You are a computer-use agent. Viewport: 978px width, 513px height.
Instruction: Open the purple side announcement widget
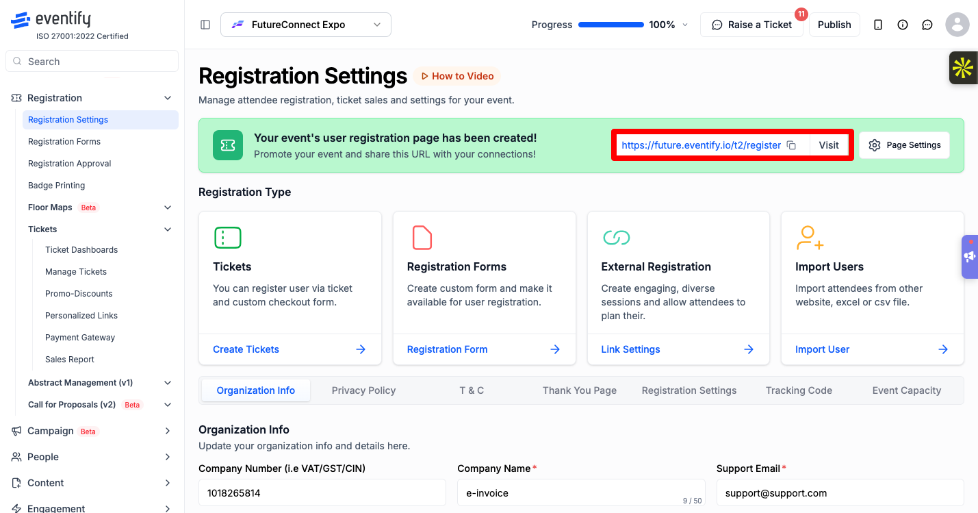click(970, 257)
